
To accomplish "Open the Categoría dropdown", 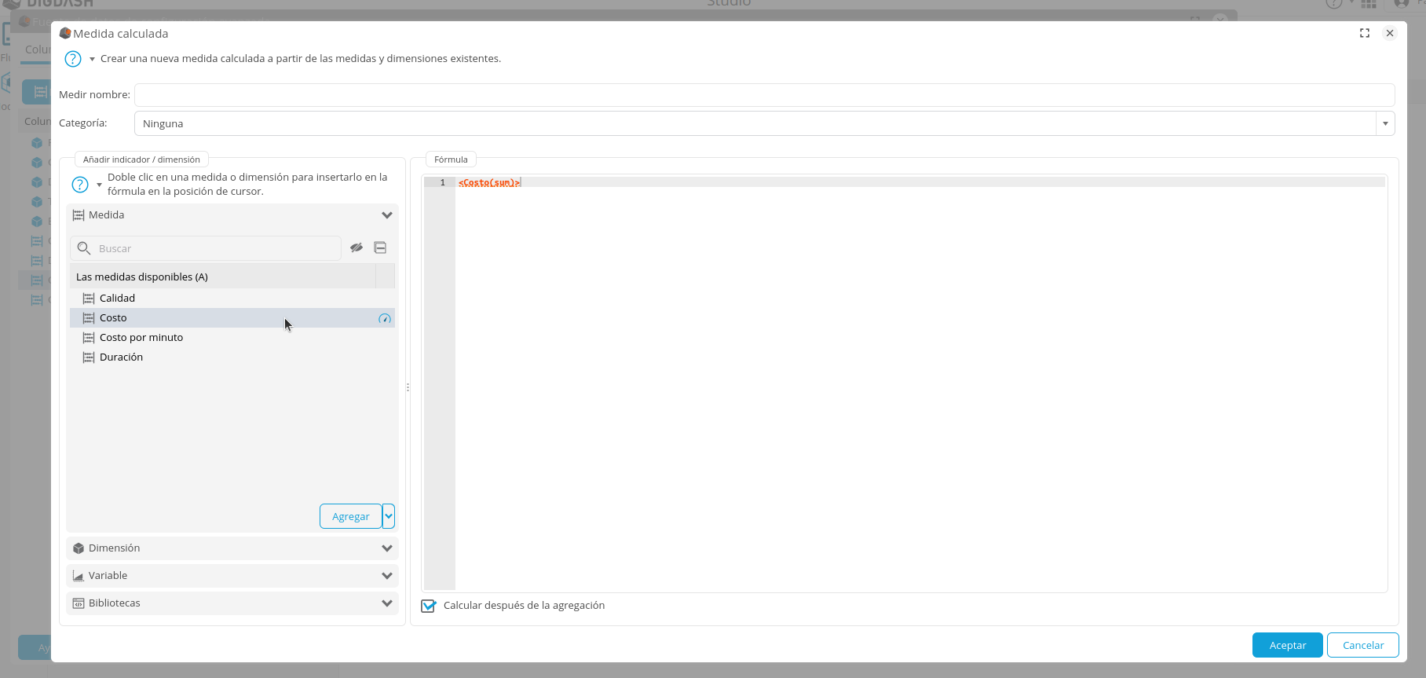I will 1385,123.
